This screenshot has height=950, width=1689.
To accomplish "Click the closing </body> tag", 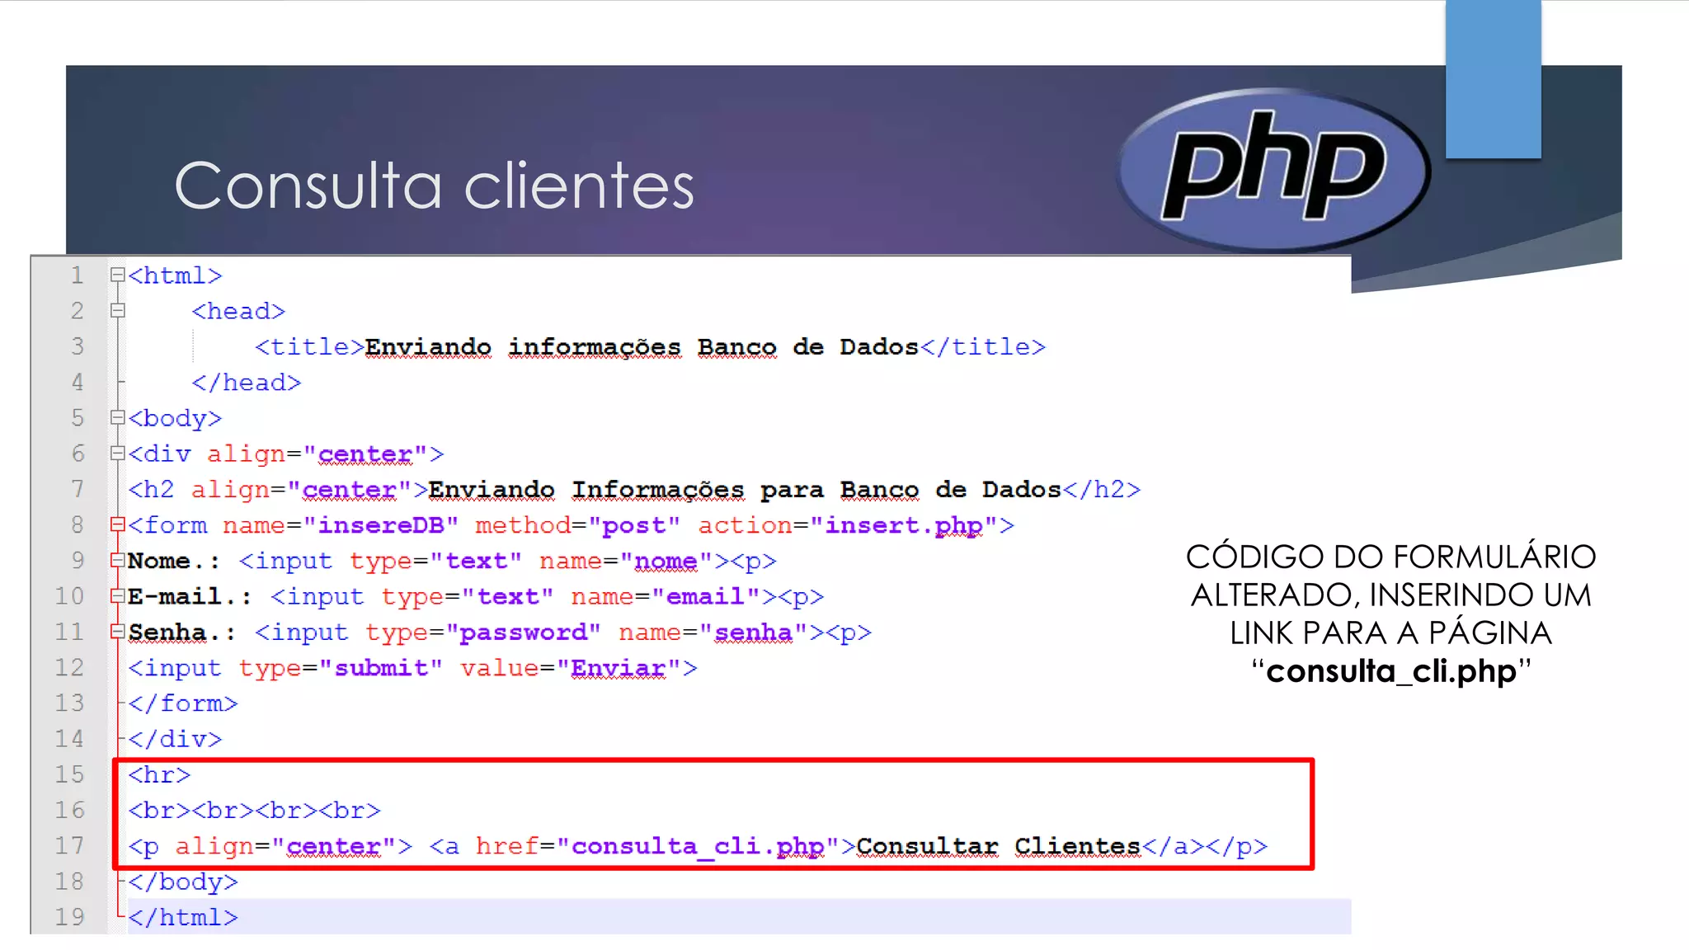I will point(183,882).
